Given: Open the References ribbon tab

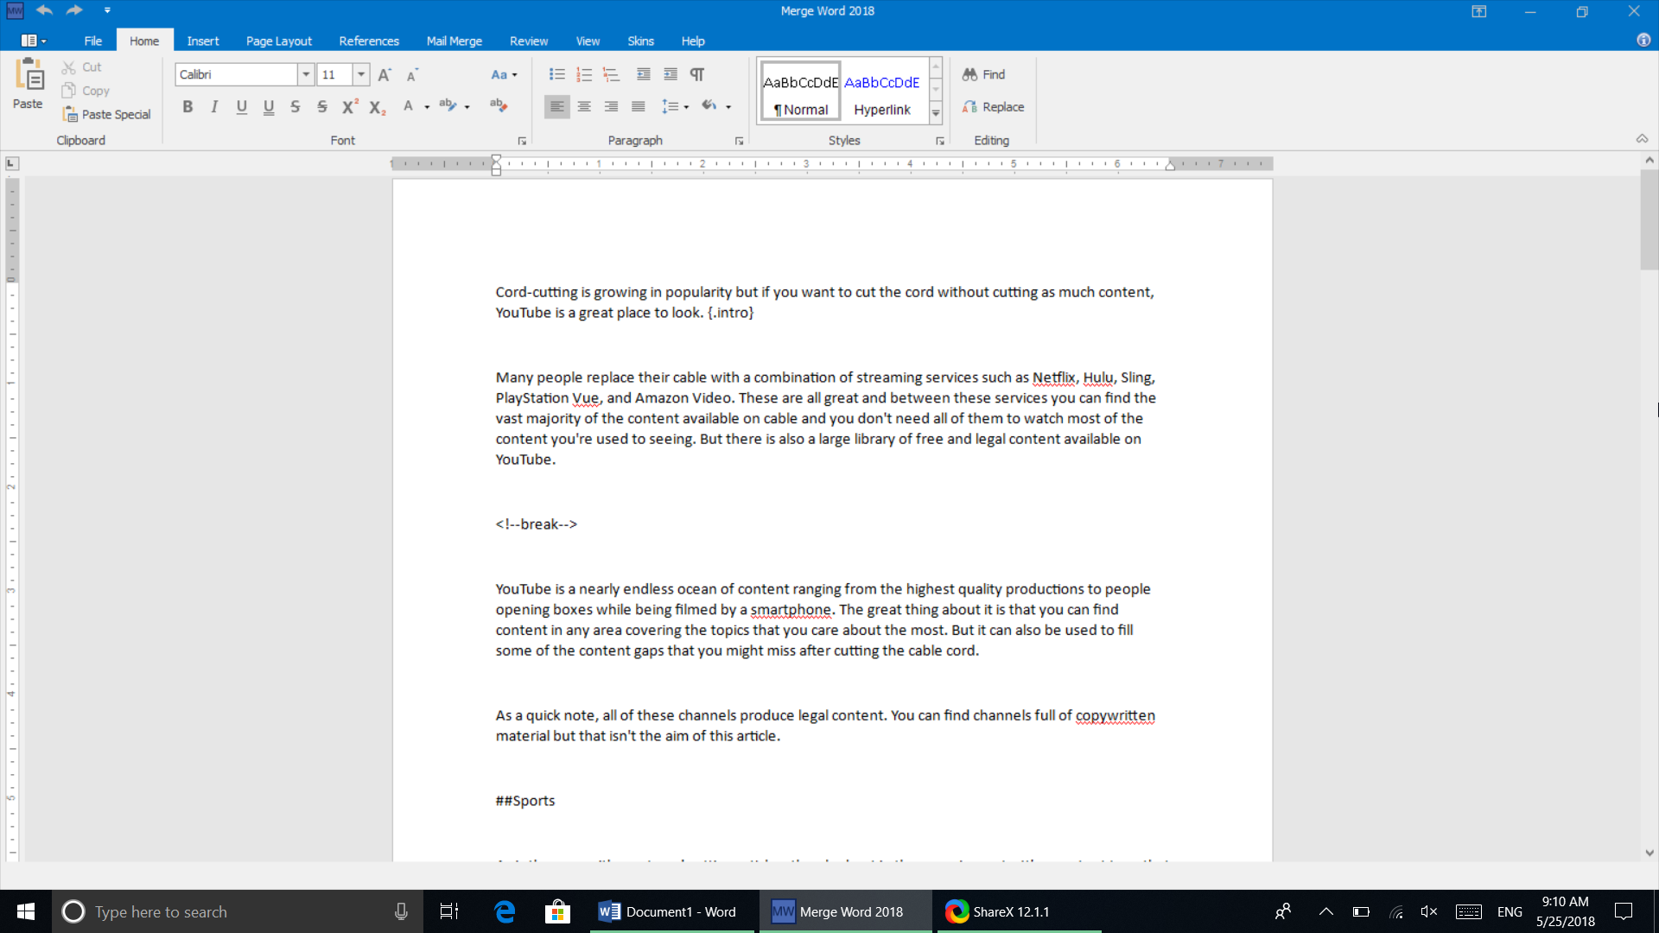Looking at the screenshot, I should (x=368, y=41).
